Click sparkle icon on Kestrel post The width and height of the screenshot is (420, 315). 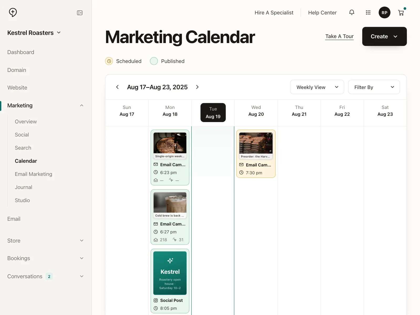coord(170,260)
